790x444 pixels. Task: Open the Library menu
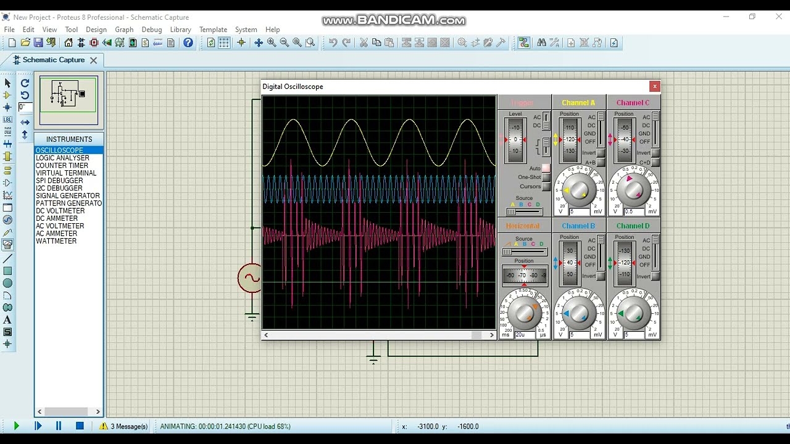coord(180,30)
